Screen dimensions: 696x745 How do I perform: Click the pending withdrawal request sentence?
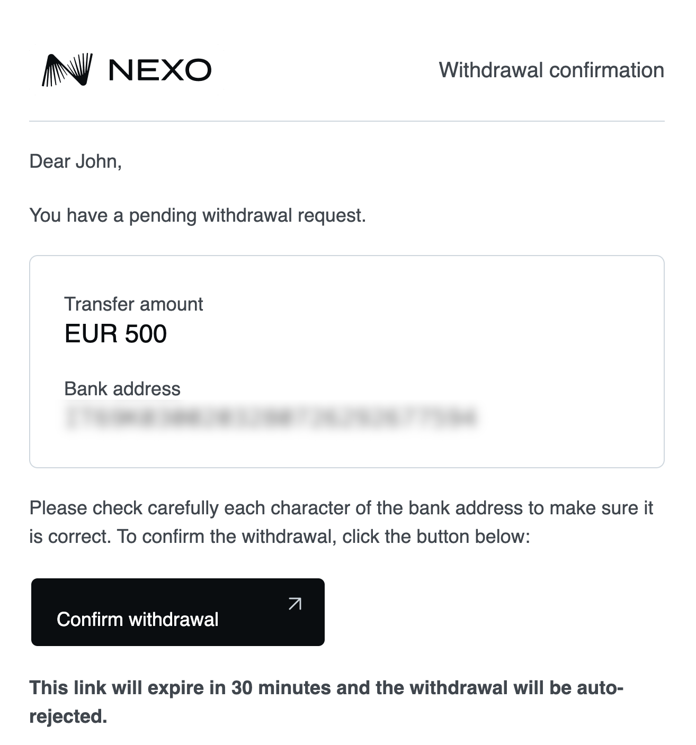coord(199,215)
